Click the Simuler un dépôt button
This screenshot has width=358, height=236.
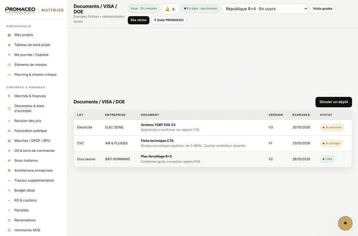(x=334, y=102)
